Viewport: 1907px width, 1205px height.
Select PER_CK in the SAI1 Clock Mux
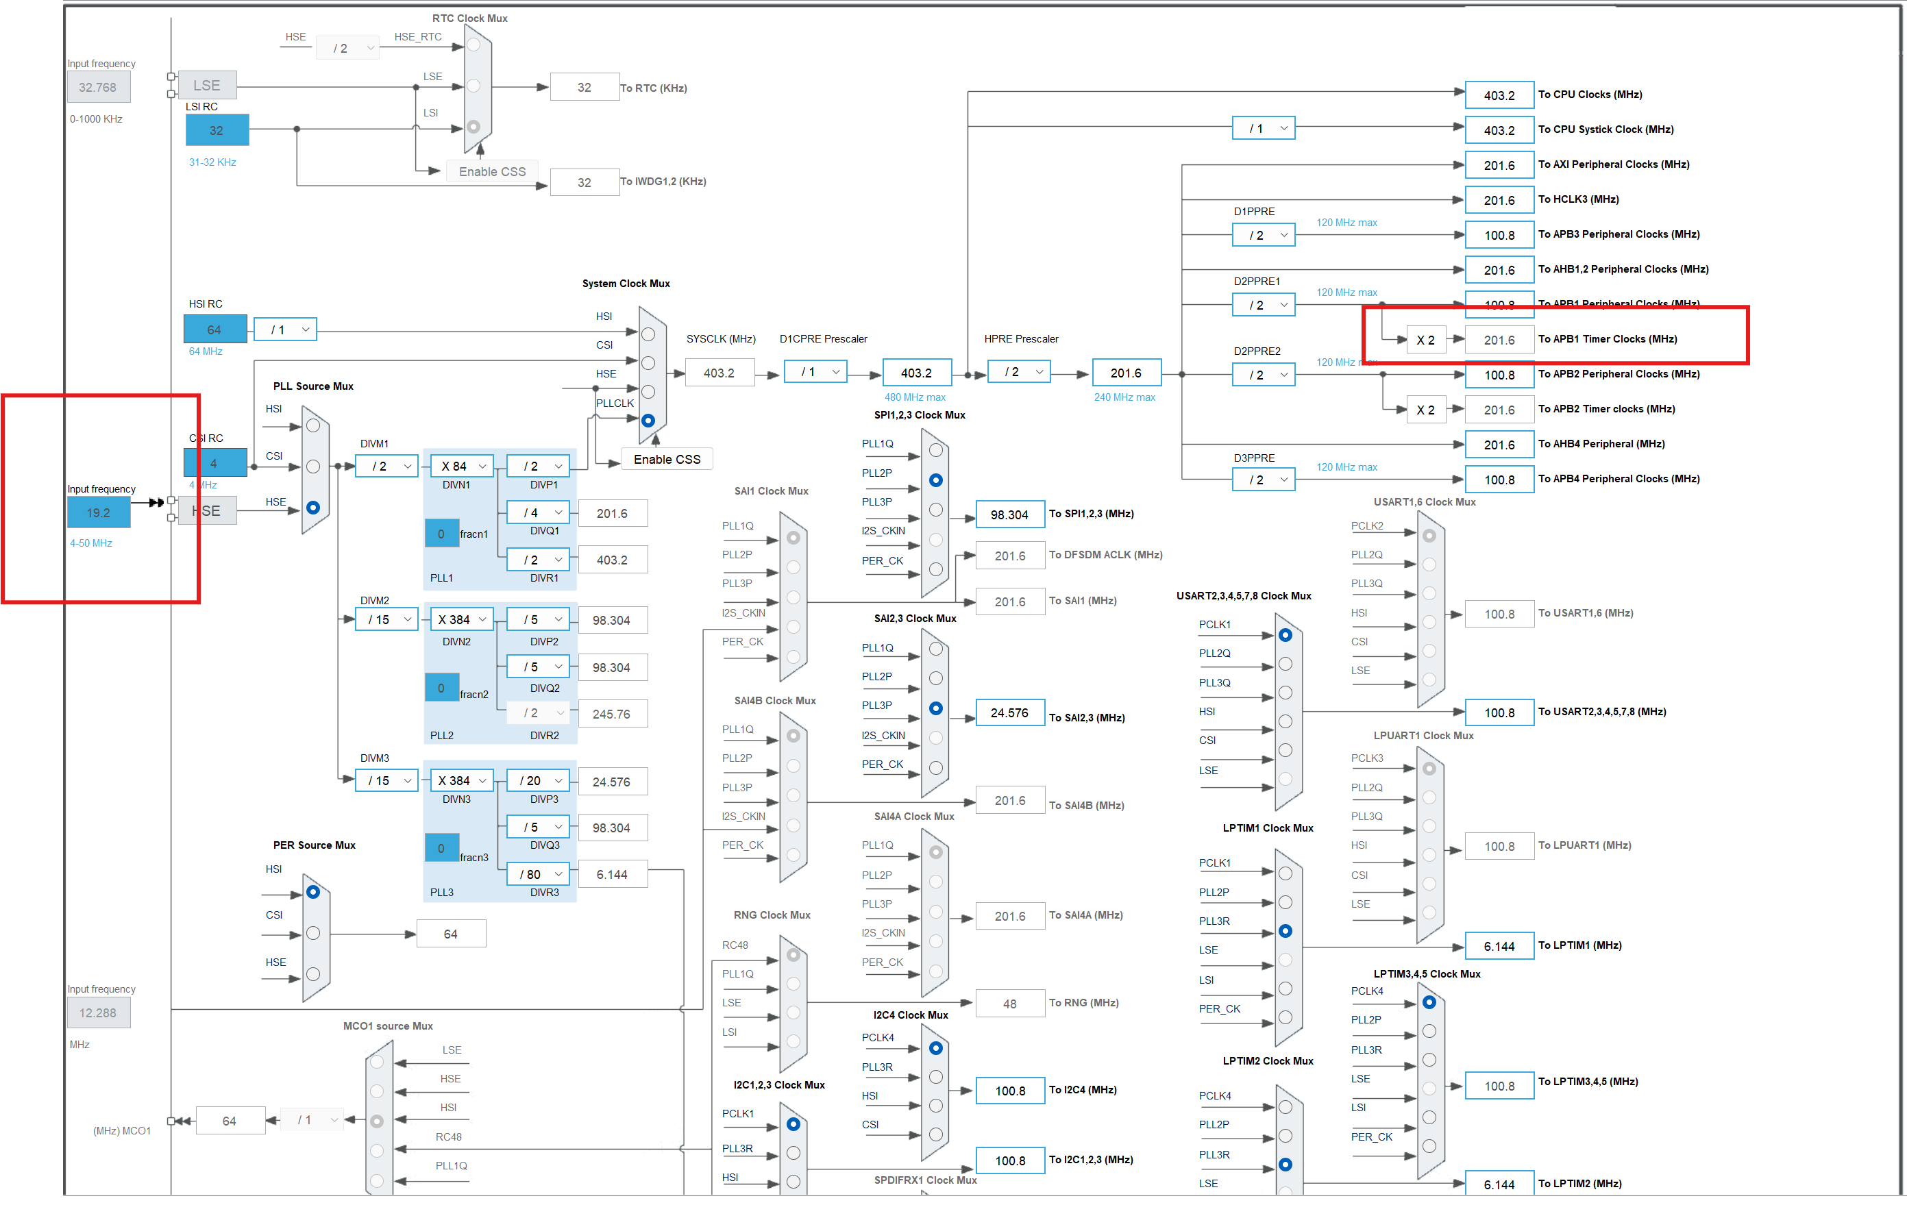pyautogui.click(x=794, y=657)
